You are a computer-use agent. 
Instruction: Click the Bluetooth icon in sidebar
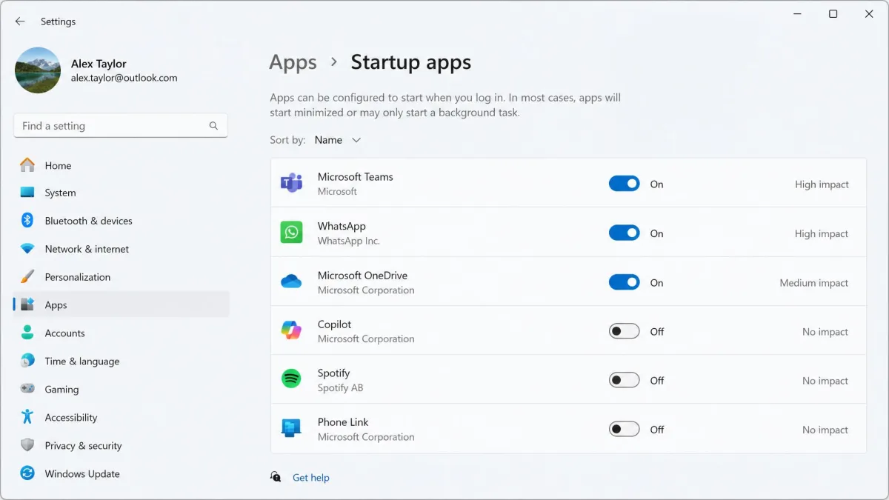pos(27,220)
